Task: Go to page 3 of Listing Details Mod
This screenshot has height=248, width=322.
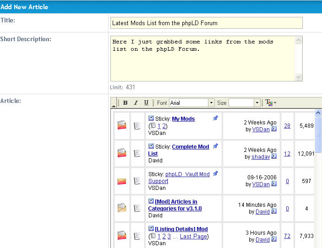Action: pos(169,237)
